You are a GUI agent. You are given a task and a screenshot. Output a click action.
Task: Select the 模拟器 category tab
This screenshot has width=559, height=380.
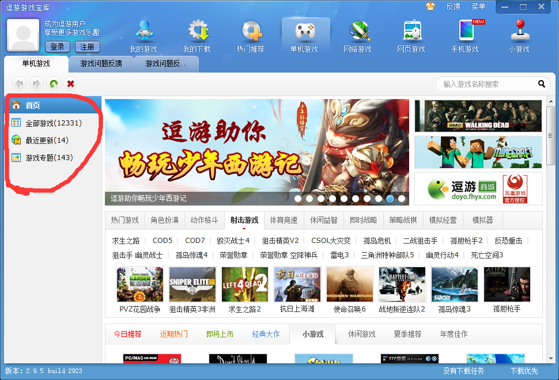tap(483, 220)
